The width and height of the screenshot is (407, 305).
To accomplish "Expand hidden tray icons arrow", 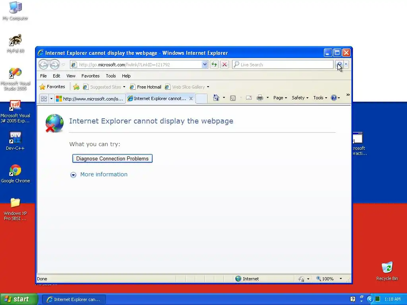I will click(x=370, y=299).
